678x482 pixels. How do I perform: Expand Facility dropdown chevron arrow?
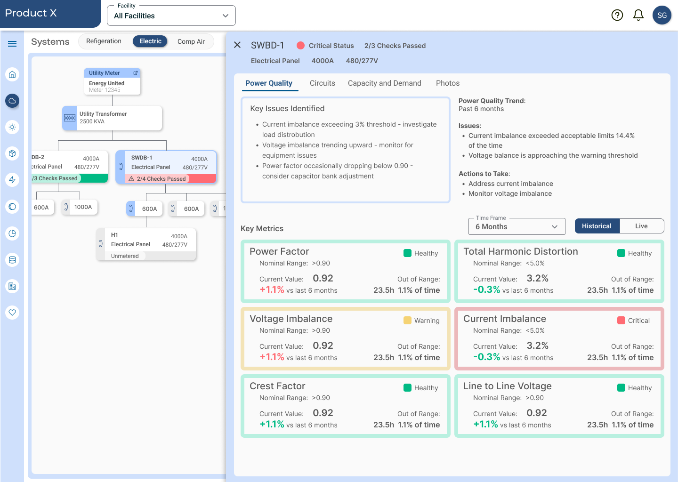click(x=226, y=16)
